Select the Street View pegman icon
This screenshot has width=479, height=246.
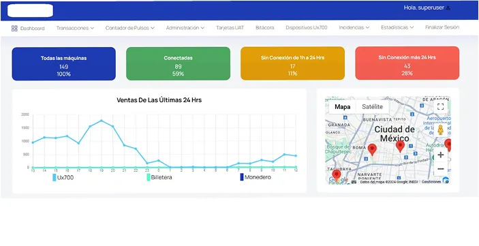[440, 130]
